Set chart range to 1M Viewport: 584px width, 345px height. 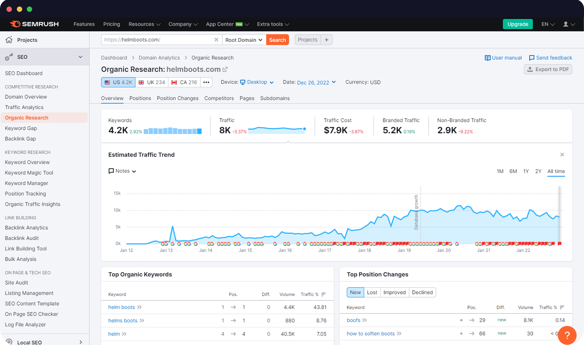click(500, 171)
